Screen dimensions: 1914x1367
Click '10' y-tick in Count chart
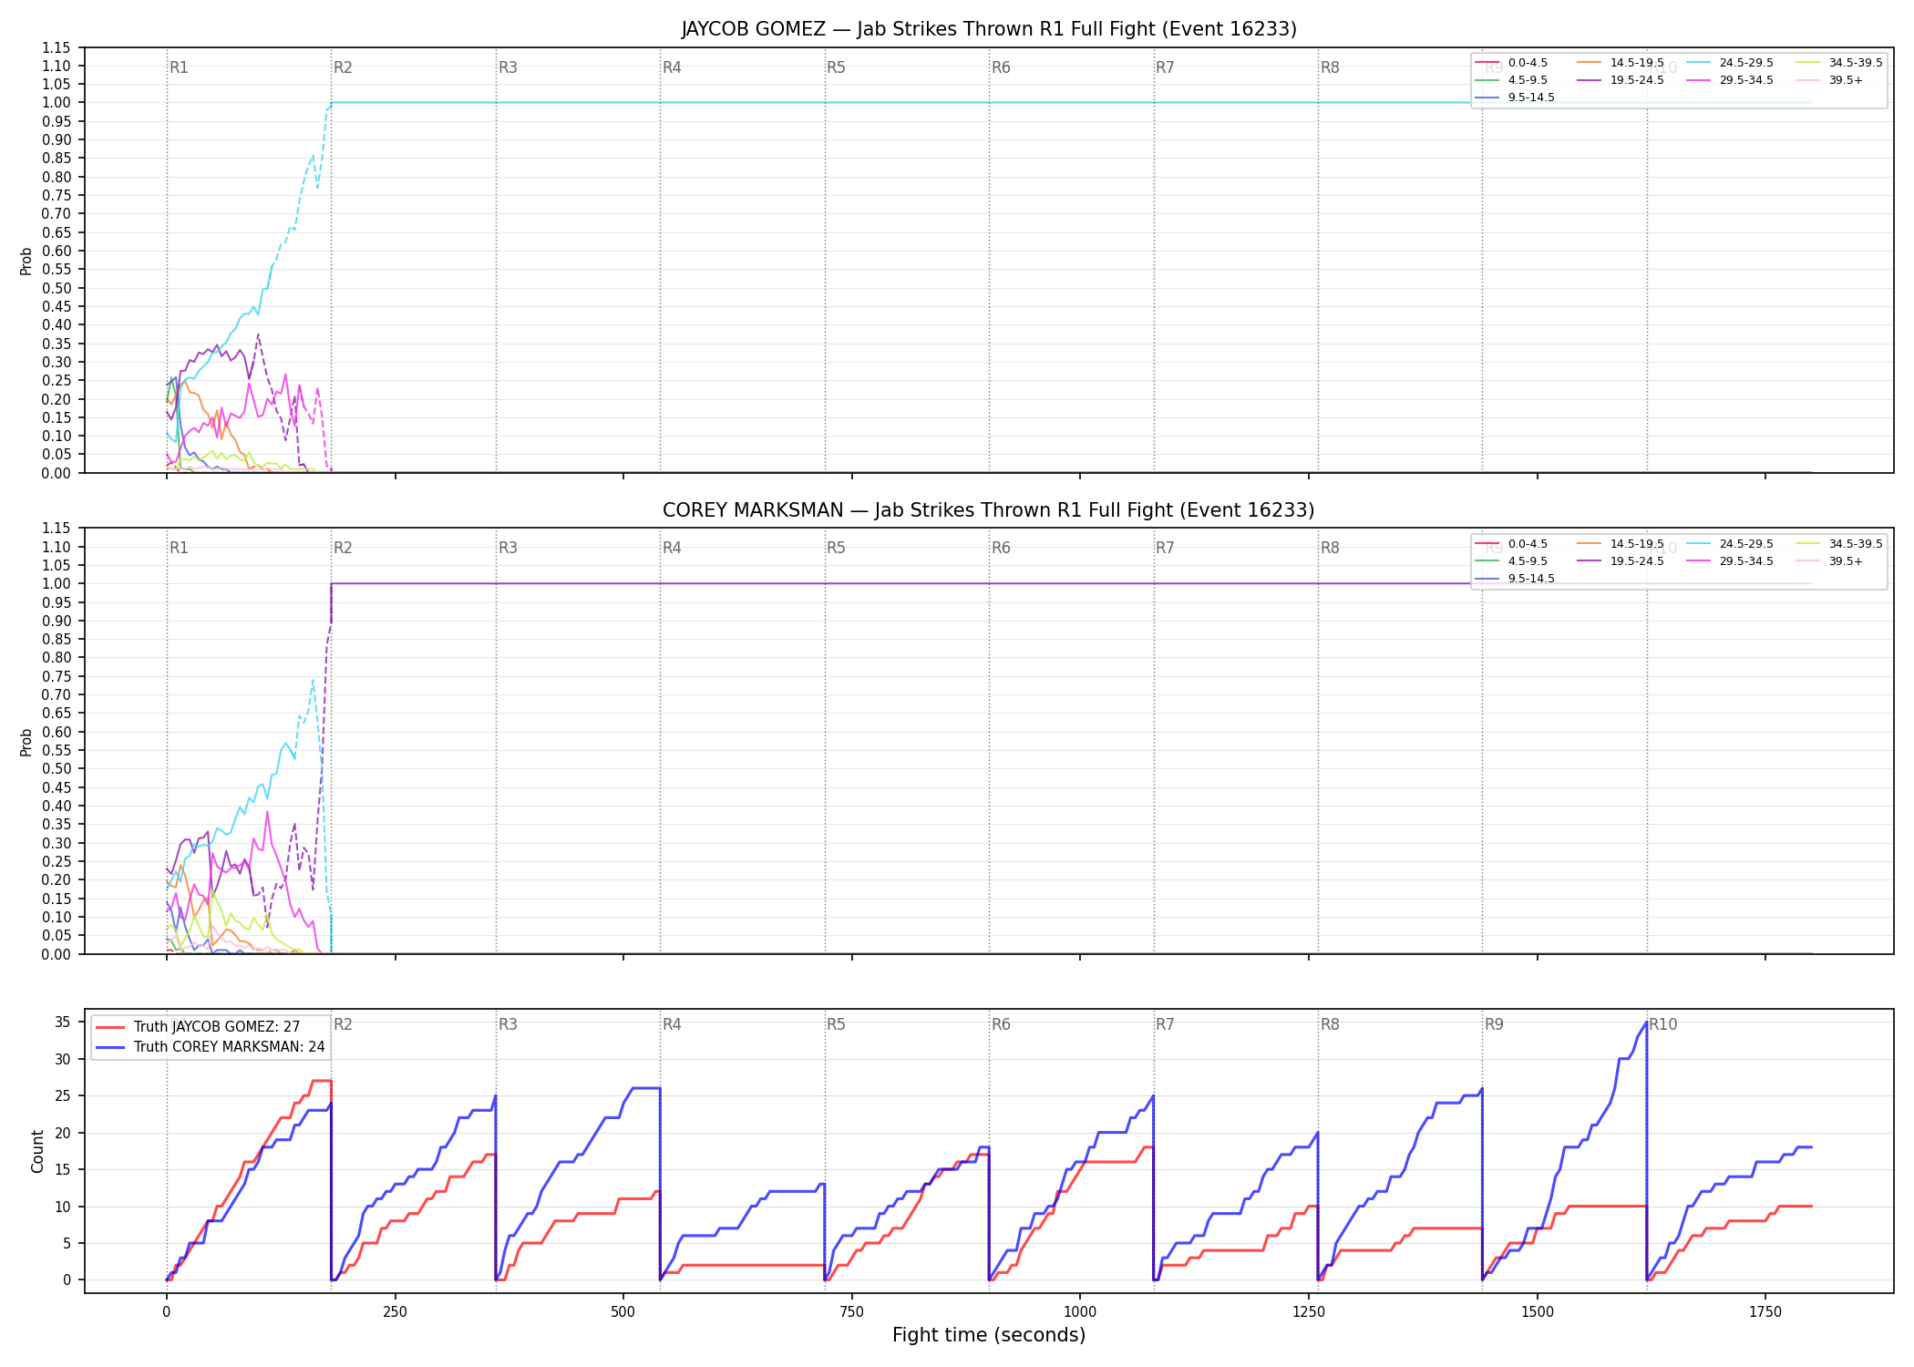coord(63,1207)
